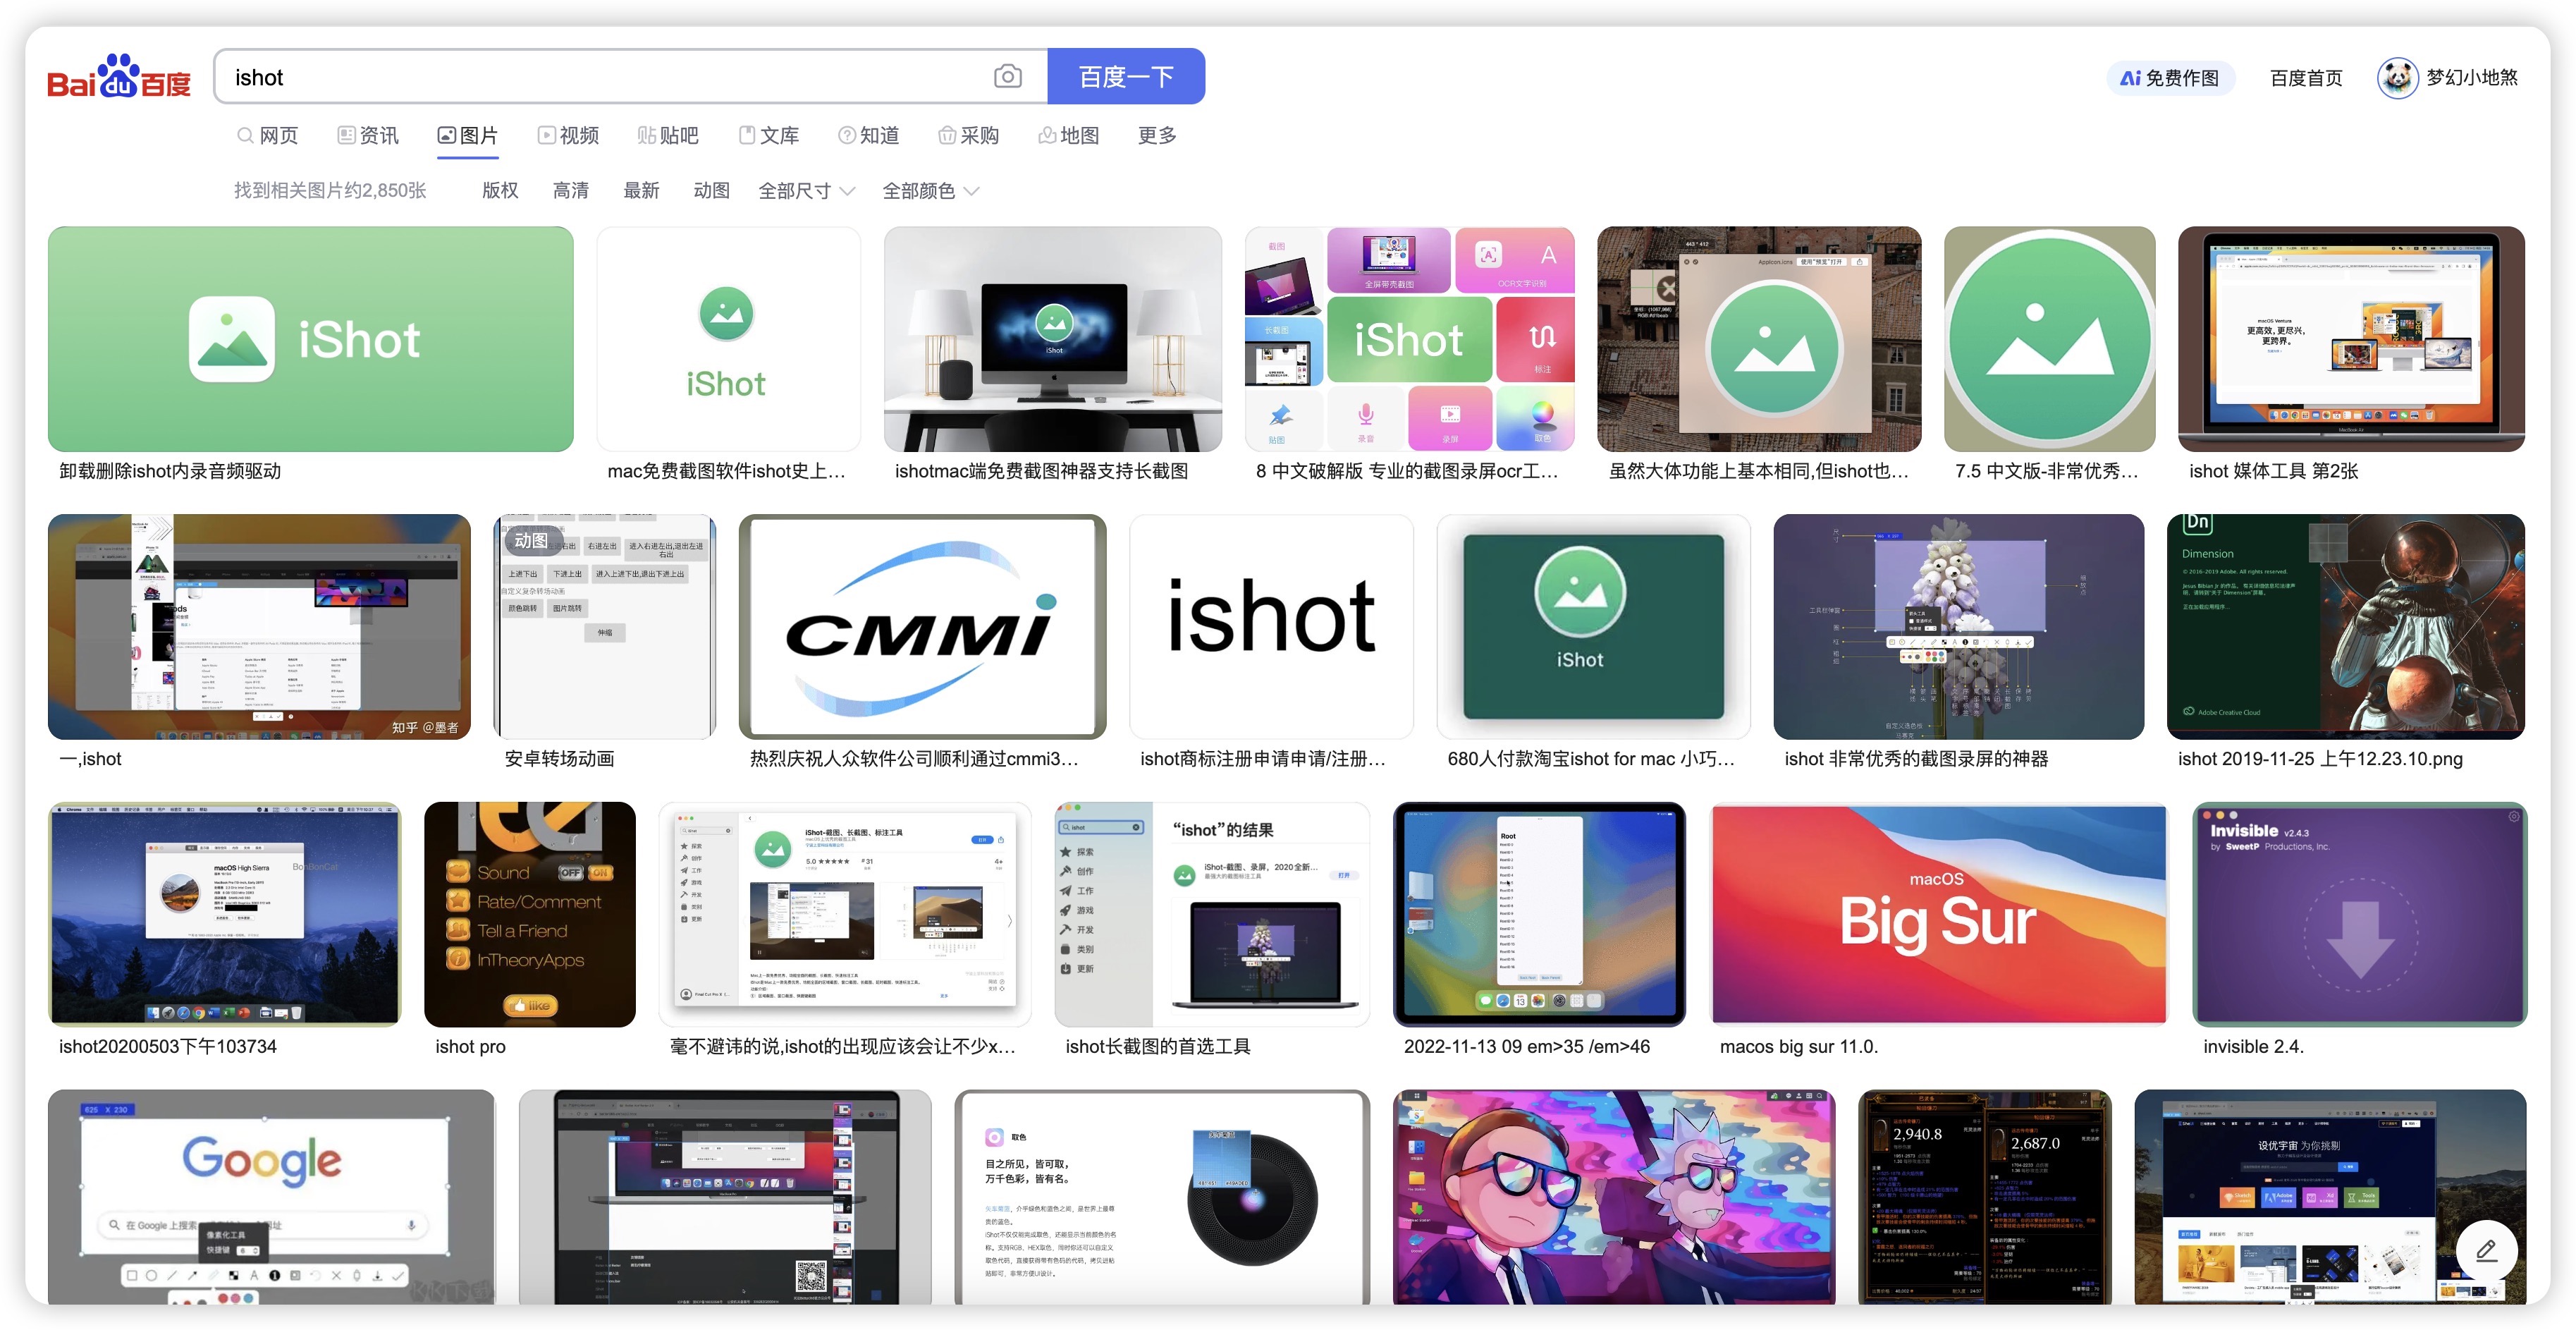Click the Baidu logo
Screen dimensions: 2576x1330
pos(118,77)
